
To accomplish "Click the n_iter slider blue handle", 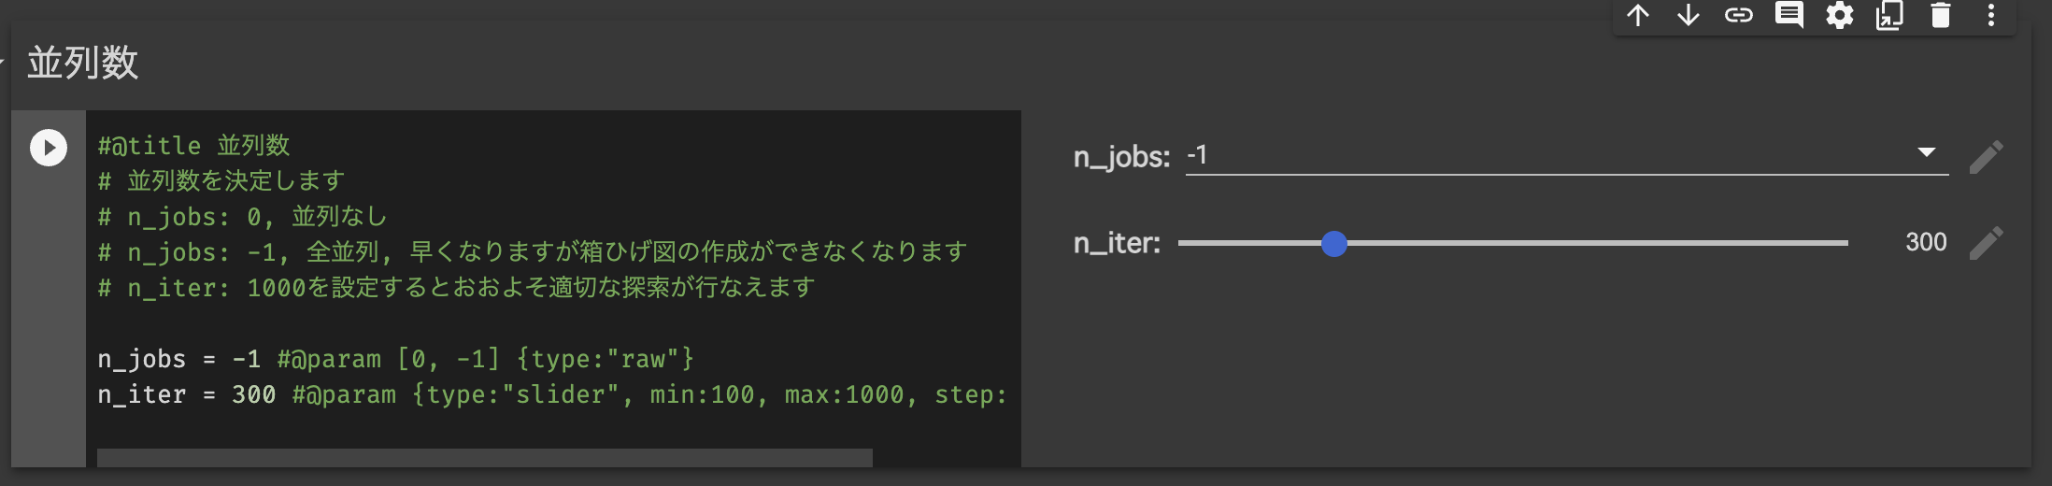I will [x=1334, y=244].
